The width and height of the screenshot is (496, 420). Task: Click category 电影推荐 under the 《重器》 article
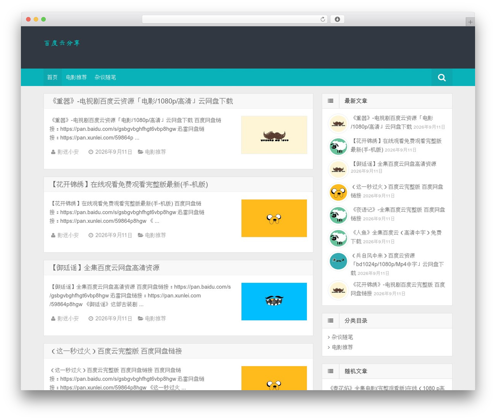pos(155,152)
